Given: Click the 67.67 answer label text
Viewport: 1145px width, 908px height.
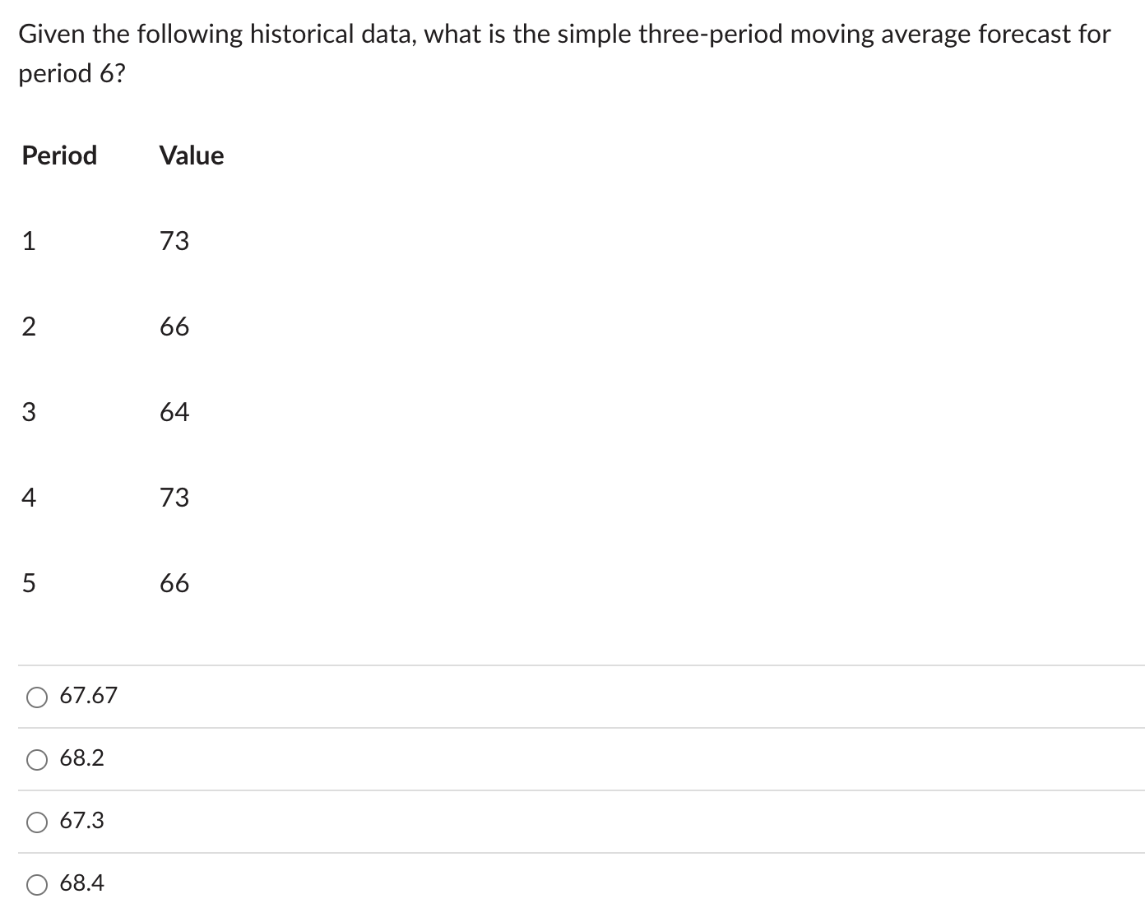Looking at the screenshot, I should coord(89,696).
